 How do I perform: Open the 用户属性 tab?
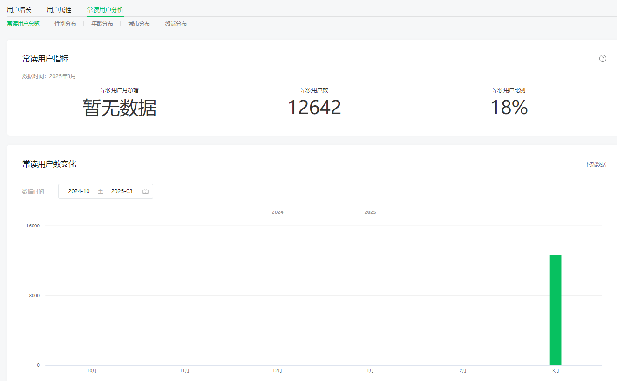click(x=59, y=10)
